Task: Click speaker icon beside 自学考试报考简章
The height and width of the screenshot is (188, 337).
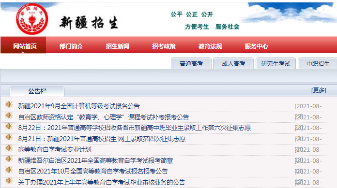Action: [9, 159]
